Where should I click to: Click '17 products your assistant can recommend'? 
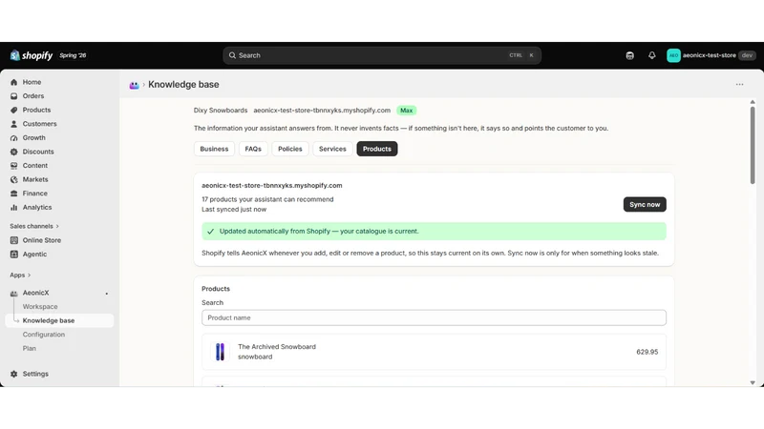click(x=267, y=199)
